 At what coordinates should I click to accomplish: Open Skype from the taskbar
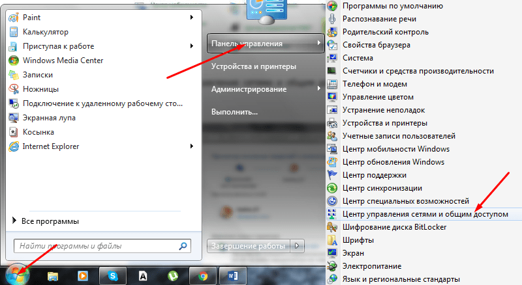click(113, 276)
